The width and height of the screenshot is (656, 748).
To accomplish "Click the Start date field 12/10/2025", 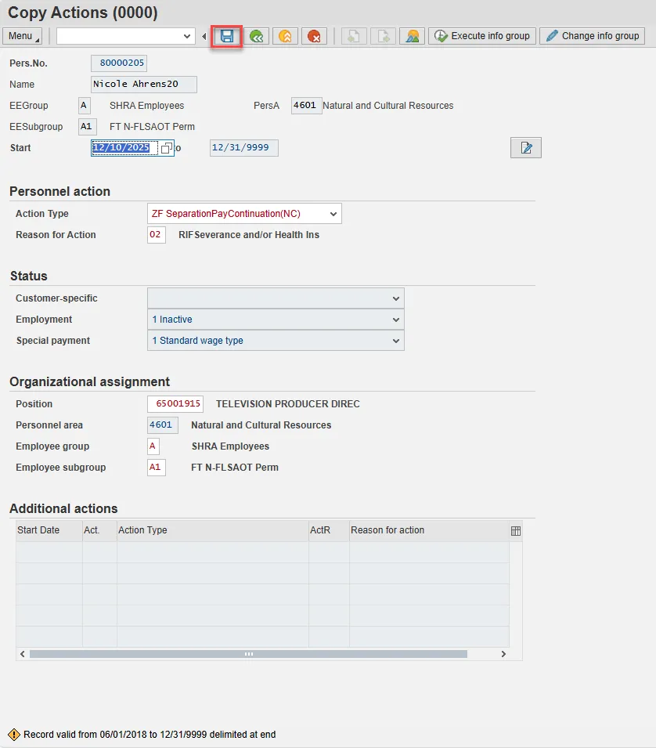I will [x=124, y=148].
